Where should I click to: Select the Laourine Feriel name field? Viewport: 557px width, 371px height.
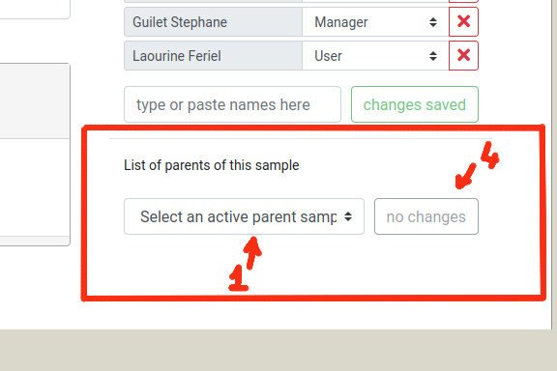tap(213, 56)
